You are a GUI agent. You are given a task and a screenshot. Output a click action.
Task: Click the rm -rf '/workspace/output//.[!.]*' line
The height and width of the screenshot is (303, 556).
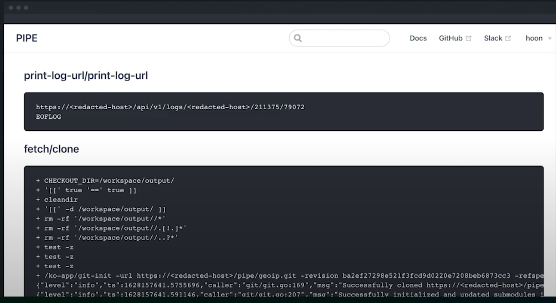point(111,228)
